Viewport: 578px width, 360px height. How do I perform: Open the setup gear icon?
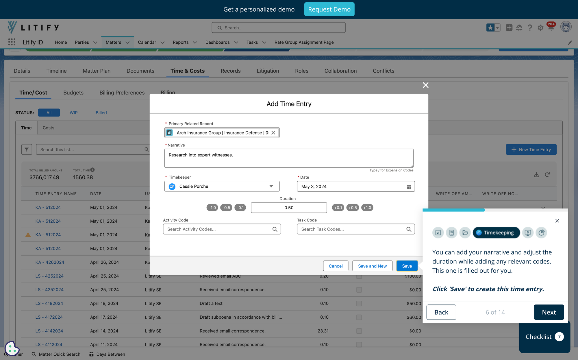pyautogui.click(x=540, y=28)
